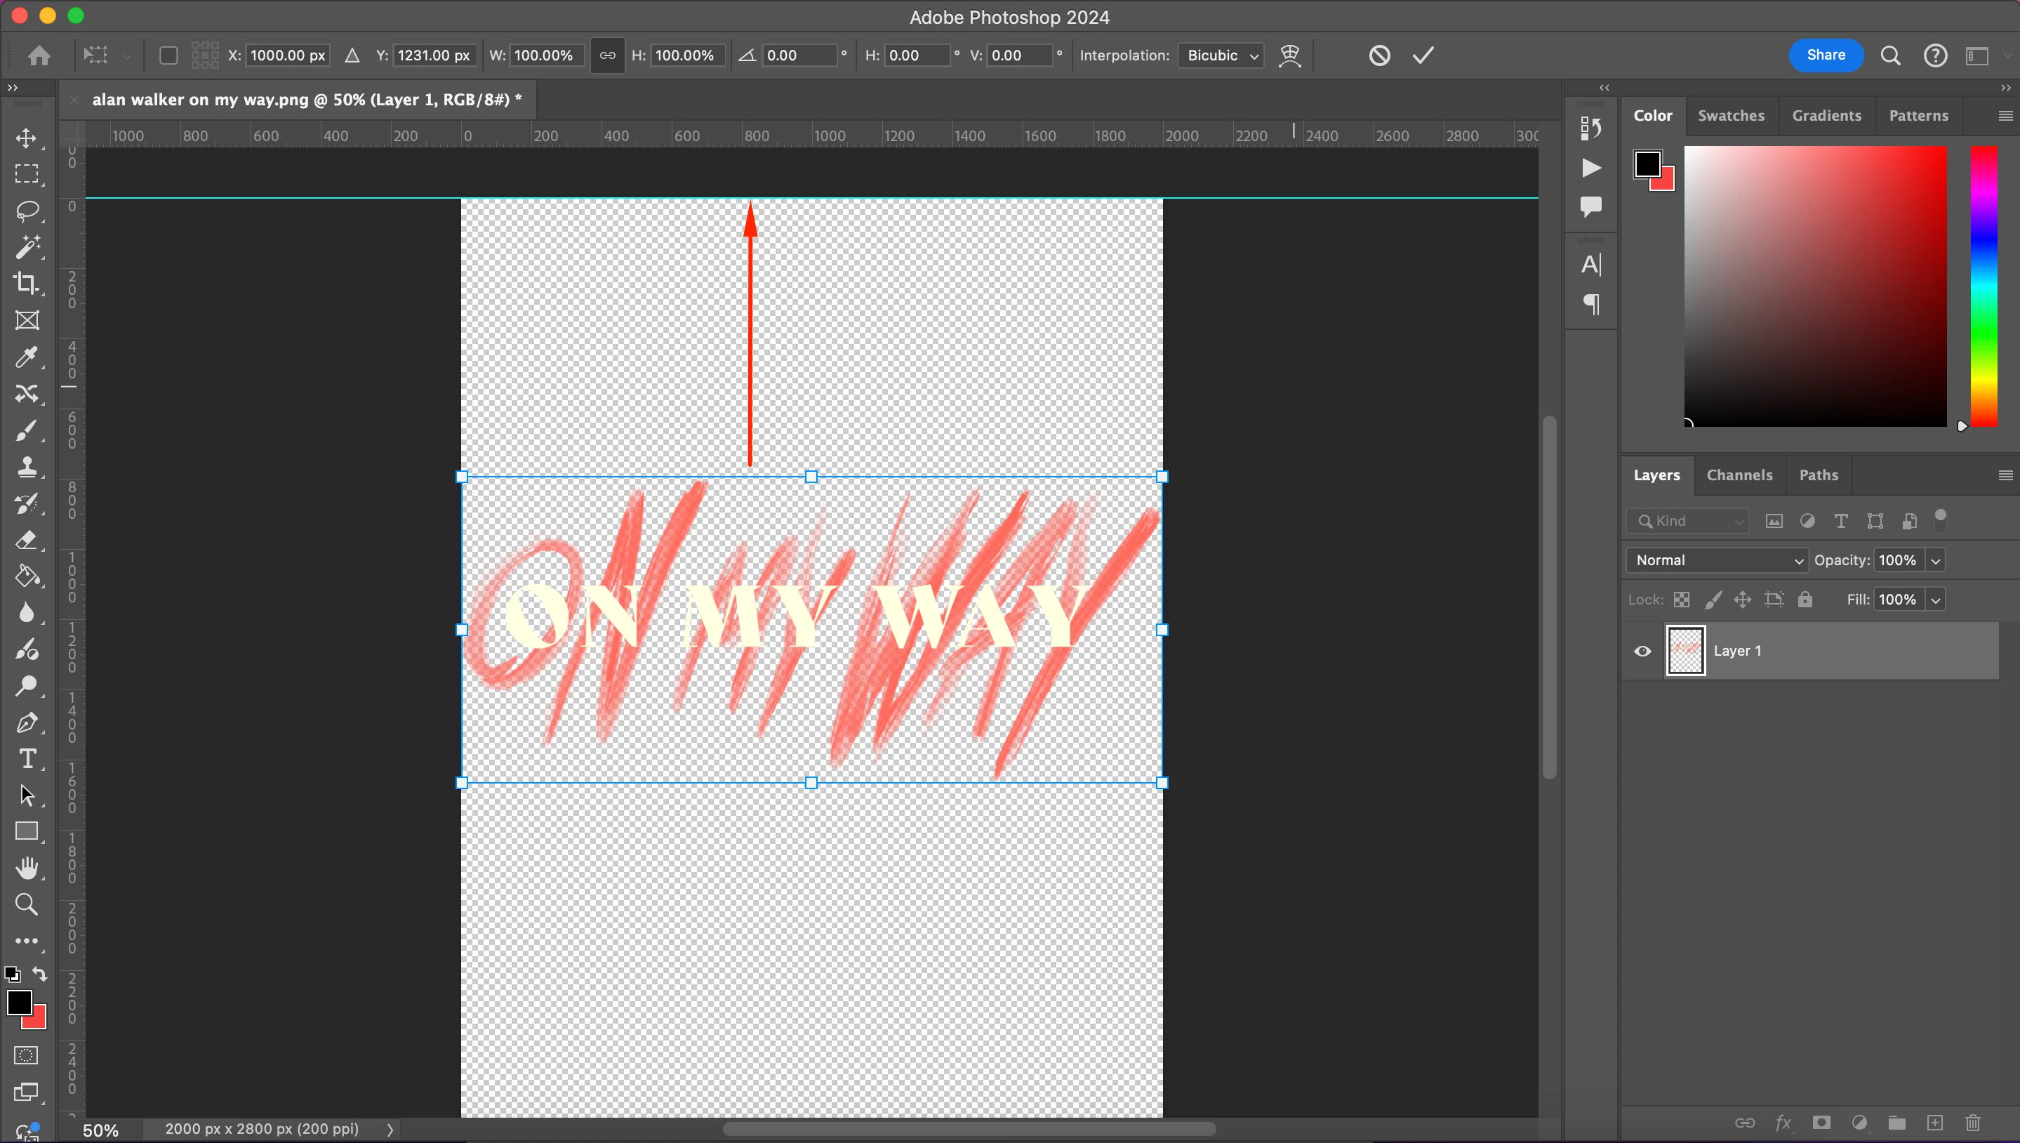Expand the layer Opacity dropdown arrow
This screenshot has width=2020, height=1143.
pyautogui.click(x=1936, y=560)
